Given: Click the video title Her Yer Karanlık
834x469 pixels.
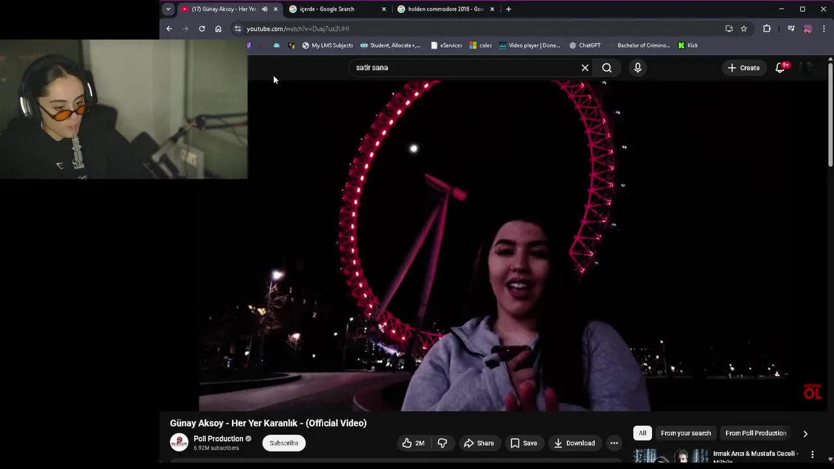Looking at the screenshot, I should pos(268,423).
